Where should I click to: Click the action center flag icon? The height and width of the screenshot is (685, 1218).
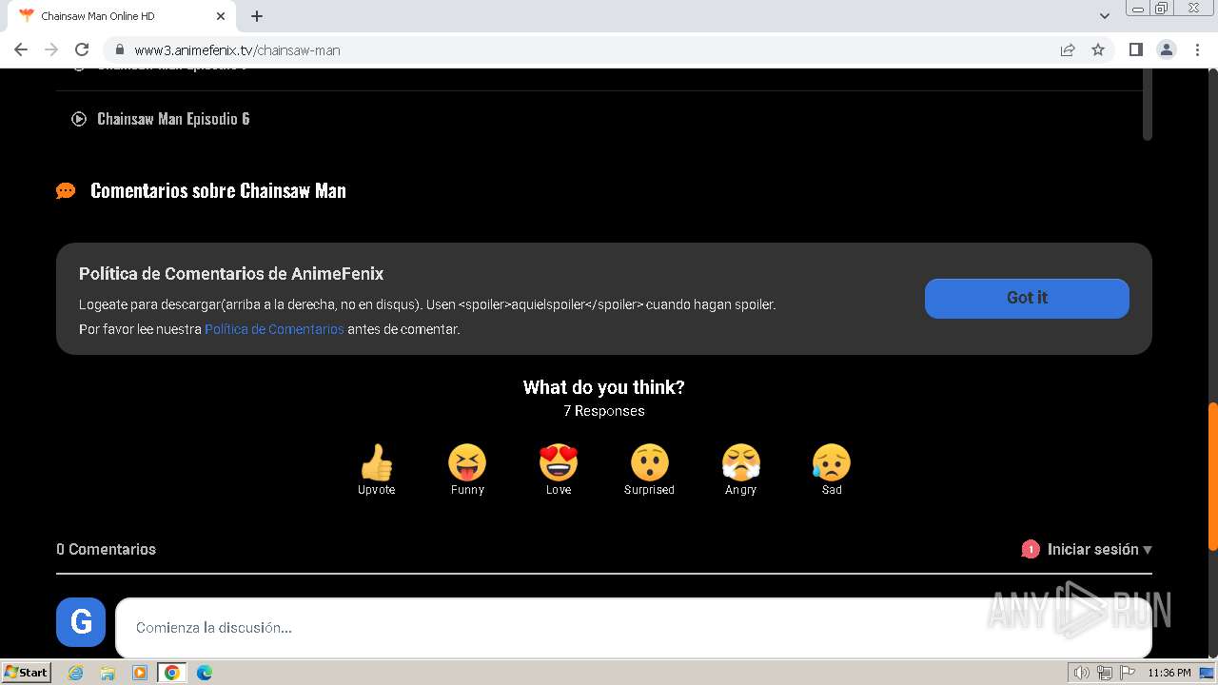tap(1128, 673)
